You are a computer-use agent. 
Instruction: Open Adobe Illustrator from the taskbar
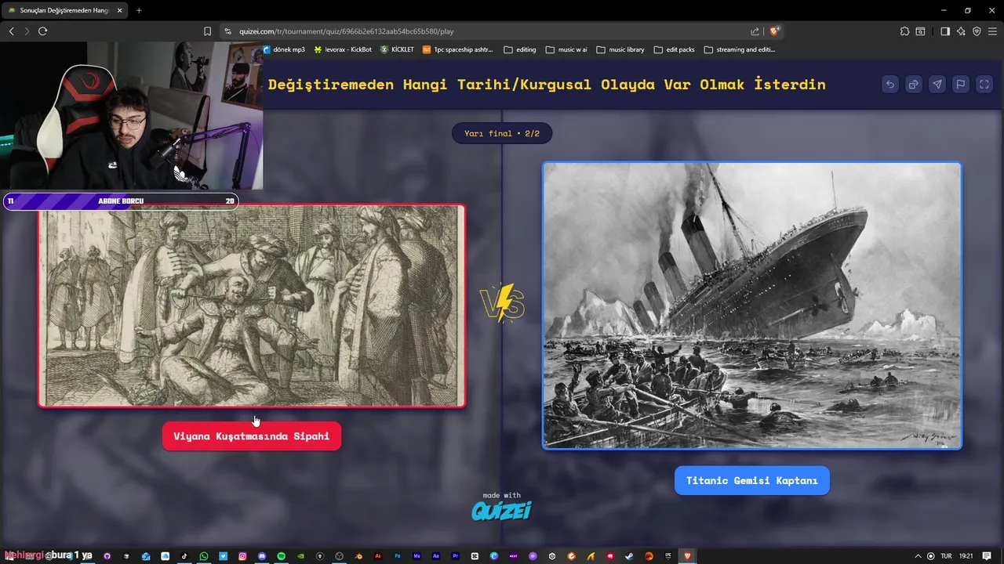[378, 556]
